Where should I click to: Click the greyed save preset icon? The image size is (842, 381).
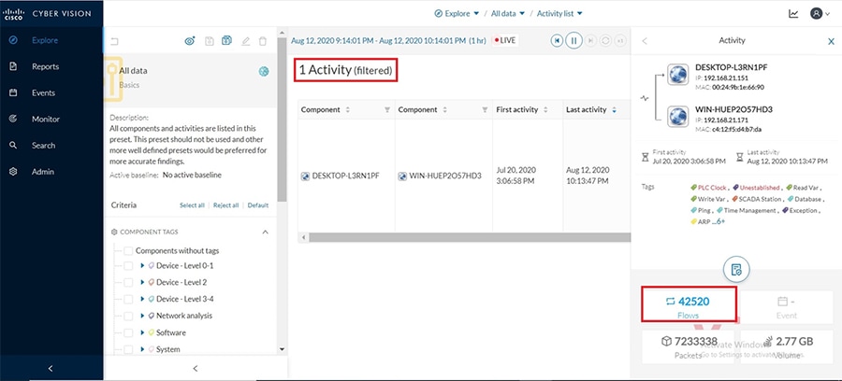pyautogui.click(x=210, y=41)
